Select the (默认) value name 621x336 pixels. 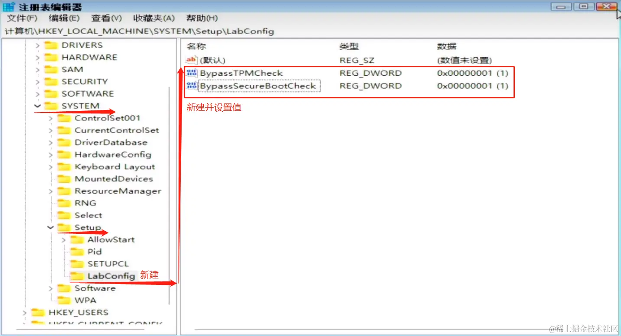coord(212,60)
